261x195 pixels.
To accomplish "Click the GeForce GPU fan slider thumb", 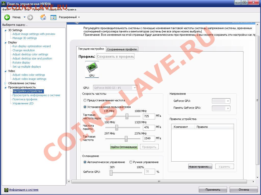I will (x=111, y=173).
